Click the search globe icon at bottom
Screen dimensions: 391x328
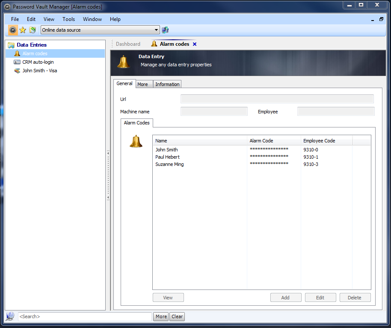(10, 316)
